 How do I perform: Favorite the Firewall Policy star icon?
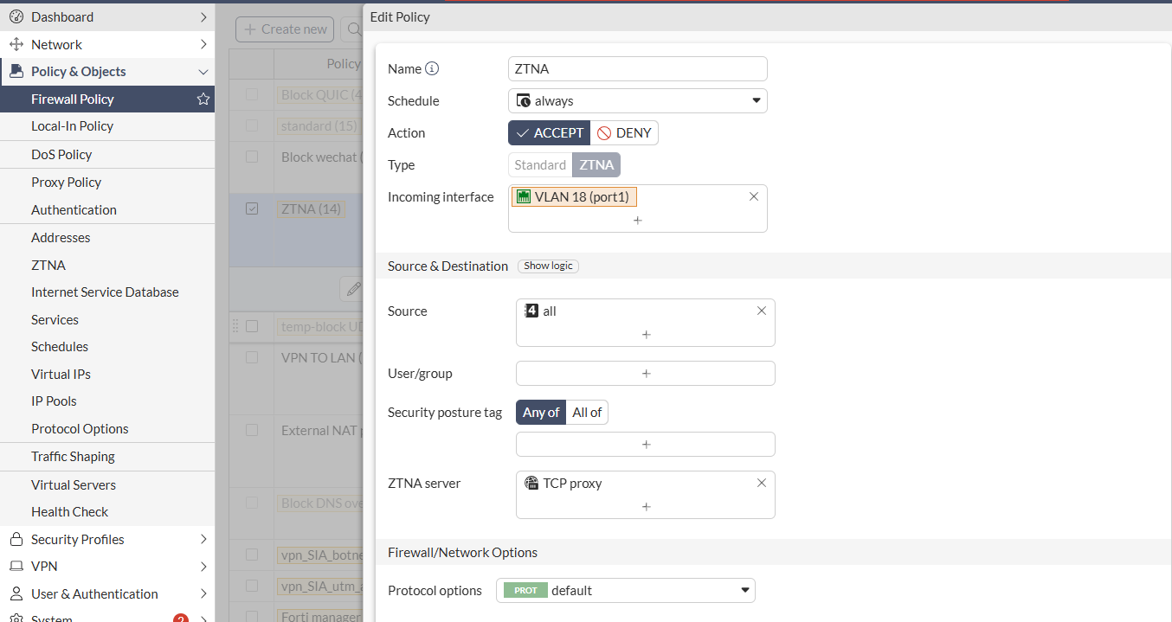[x=203, y=99]
